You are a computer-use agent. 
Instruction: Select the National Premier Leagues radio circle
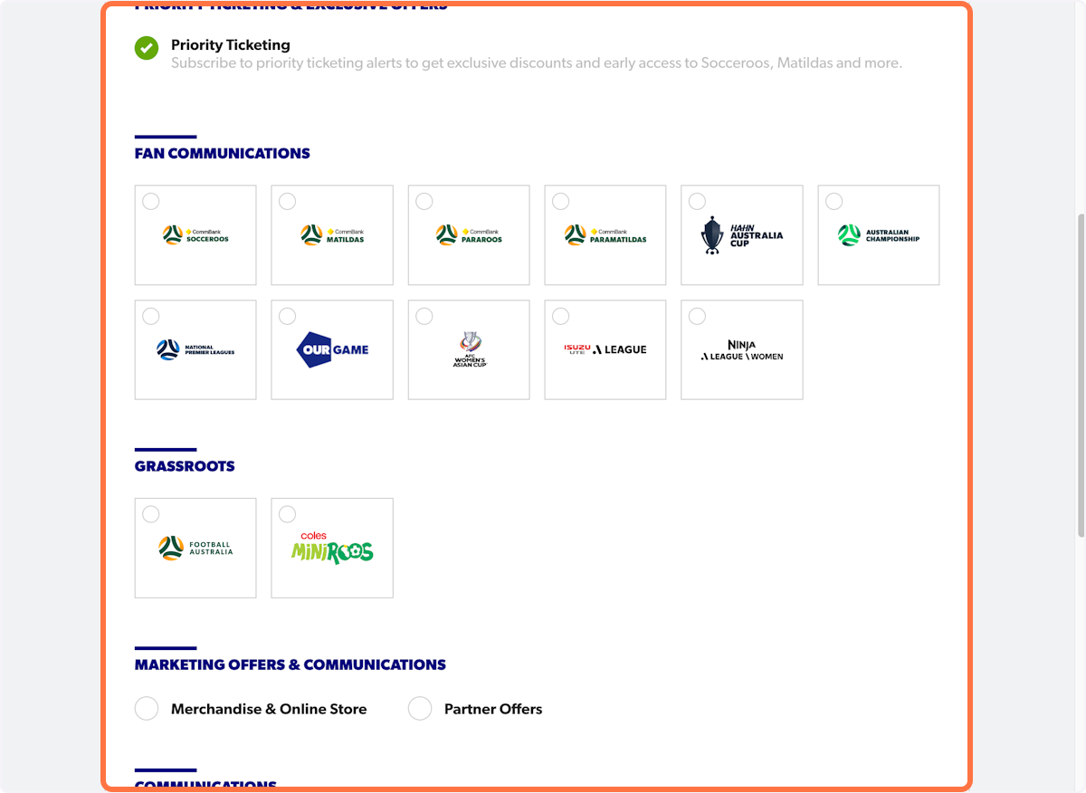pos(151,316)
